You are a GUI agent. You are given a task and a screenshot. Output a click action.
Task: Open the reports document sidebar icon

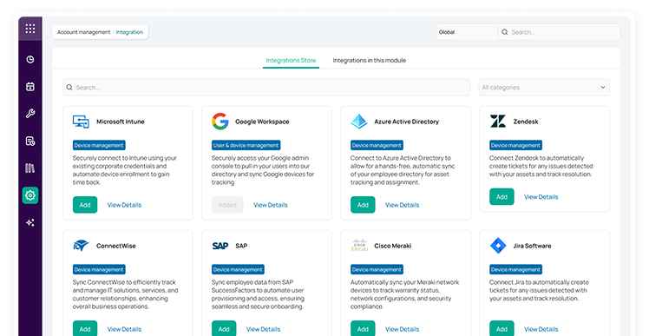pos(30,142)
